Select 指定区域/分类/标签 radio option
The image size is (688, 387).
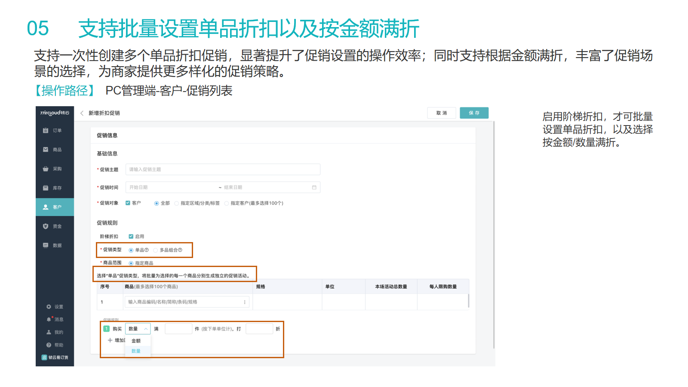click(176, 203)
